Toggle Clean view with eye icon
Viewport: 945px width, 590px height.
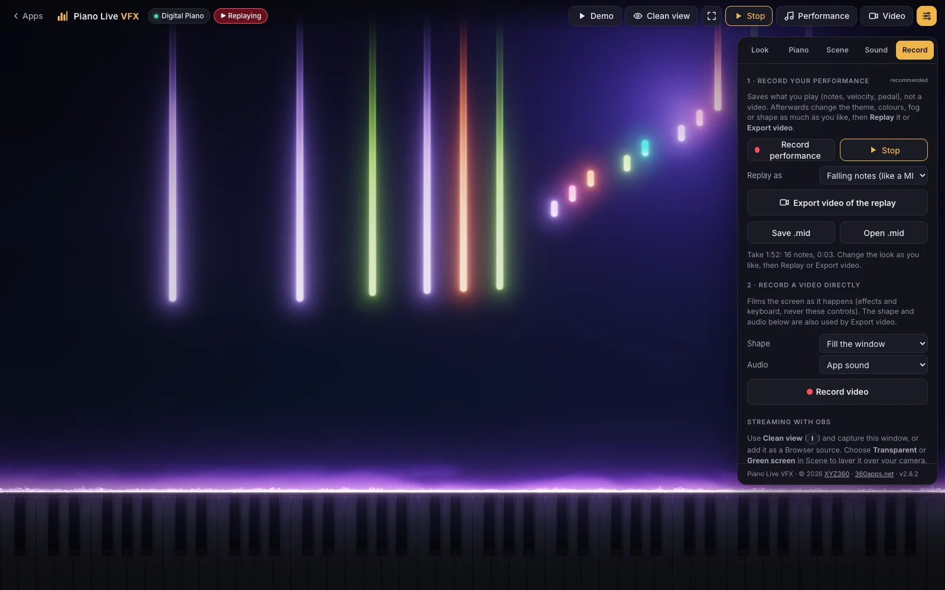[x=661, y=16]
